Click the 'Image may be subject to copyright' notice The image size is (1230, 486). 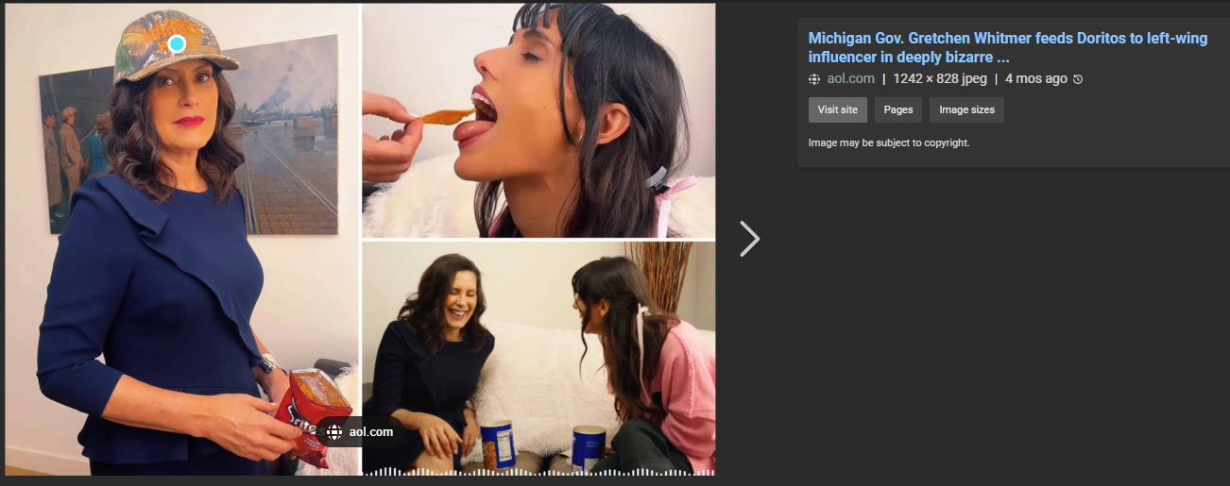point(889,142)
